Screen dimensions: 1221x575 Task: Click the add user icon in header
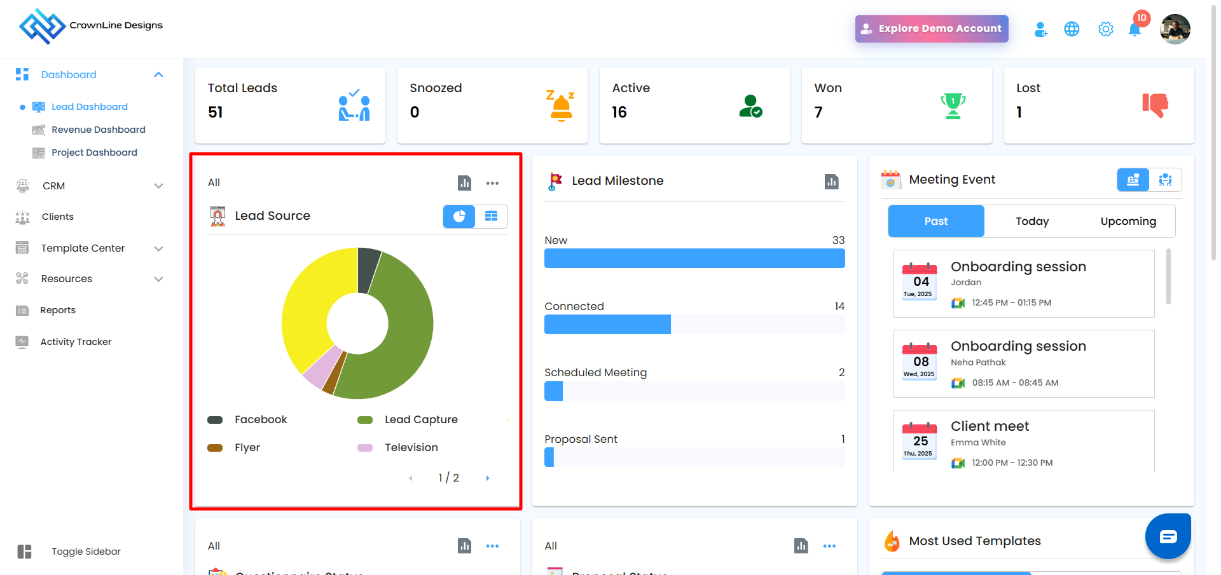click(x=1040, y=29)
